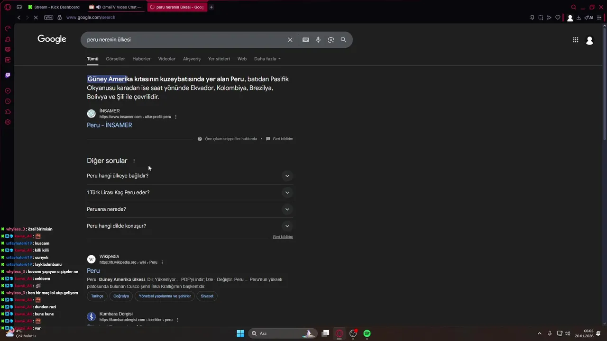Screen dimensions: 607x341
Task: Click into the Google search field
Action: (x=185, y=40)
